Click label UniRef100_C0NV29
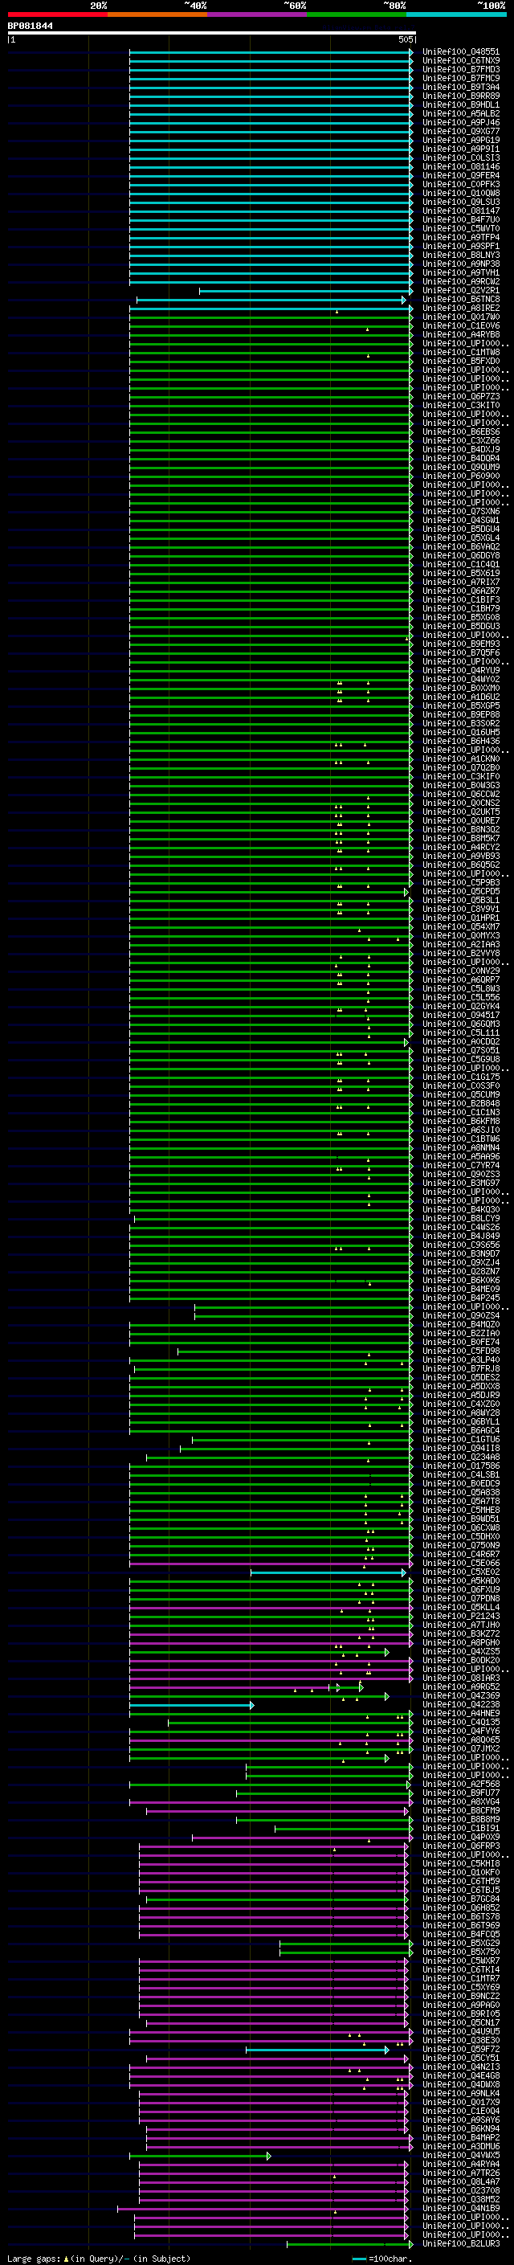The height and width of the screenshot is (2265, 514). 460,971
